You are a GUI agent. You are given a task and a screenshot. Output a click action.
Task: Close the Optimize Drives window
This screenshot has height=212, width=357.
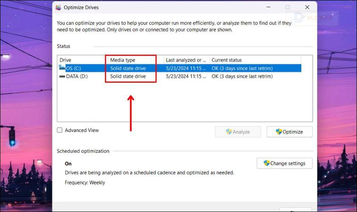point(307,7)
